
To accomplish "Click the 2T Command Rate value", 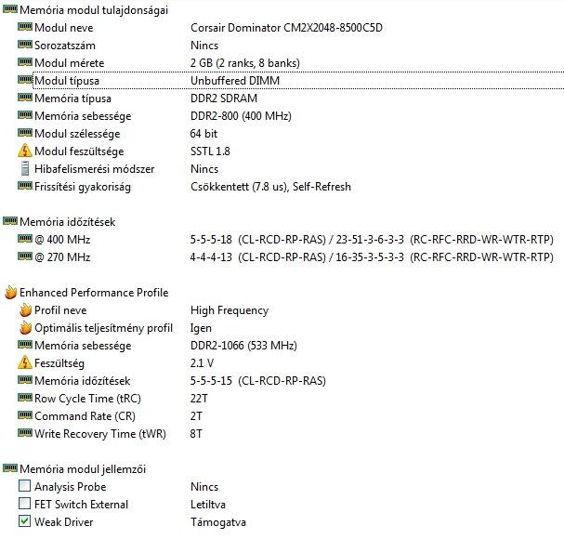I will pyautogui.click(x=196, y=416).
